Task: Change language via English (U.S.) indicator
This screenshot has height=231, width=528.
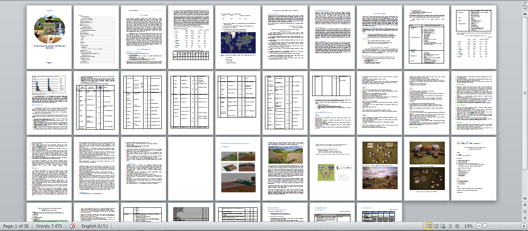Action: (x=94, y=226)
